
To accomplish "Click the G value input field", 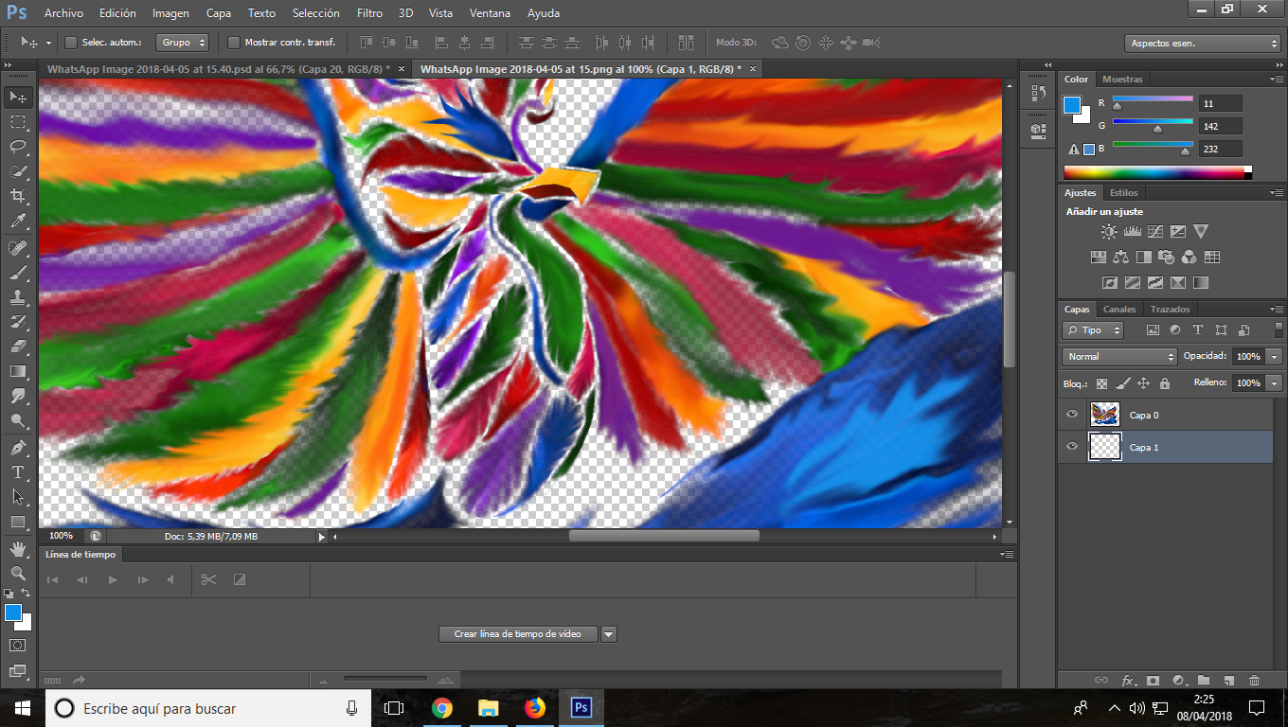I will [1220, 126].
